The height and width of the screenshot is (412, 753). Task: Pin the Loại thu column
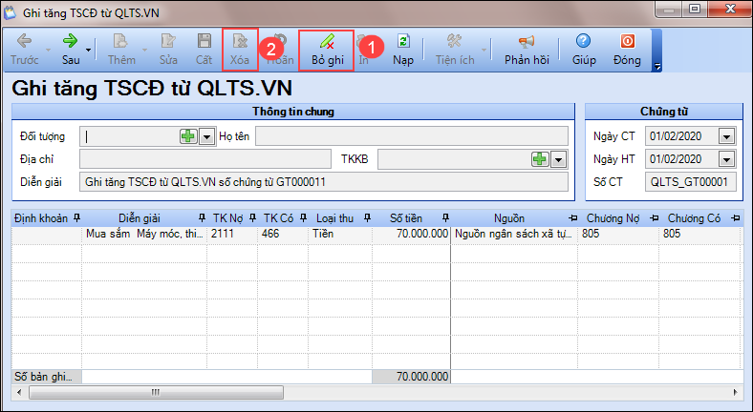tap(367, 218)
